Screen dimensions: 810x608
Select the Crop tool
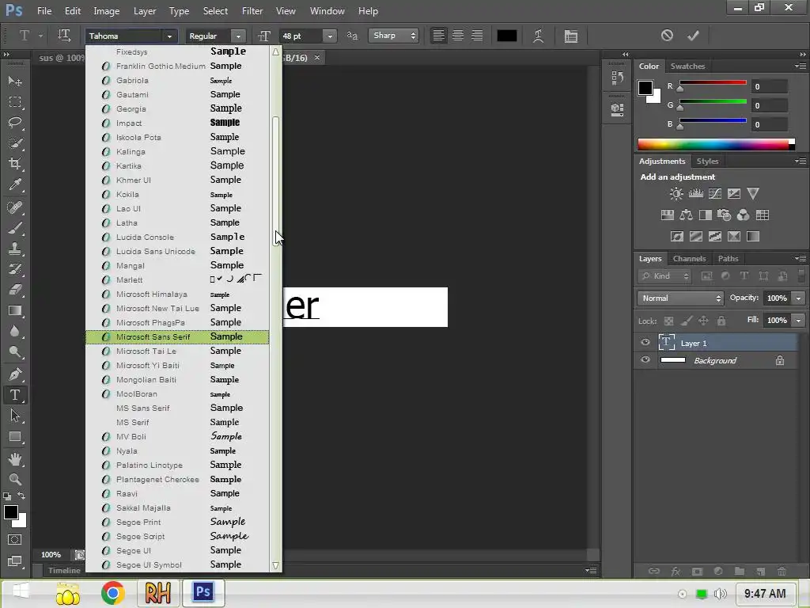(x=15, y=164)
